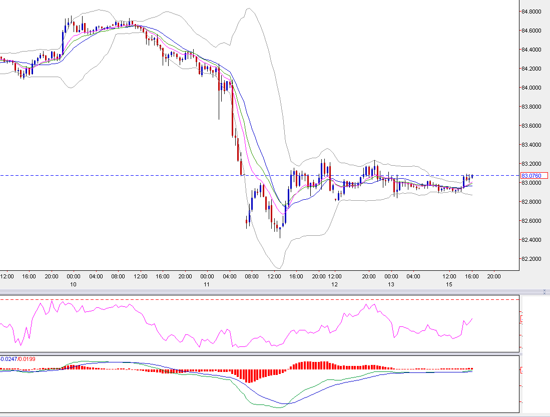The width and height of the screenshot is (550, 417).
Task: Click the 83.8000 price axis label
Action: pyautogui.click(x=531, y=107)
